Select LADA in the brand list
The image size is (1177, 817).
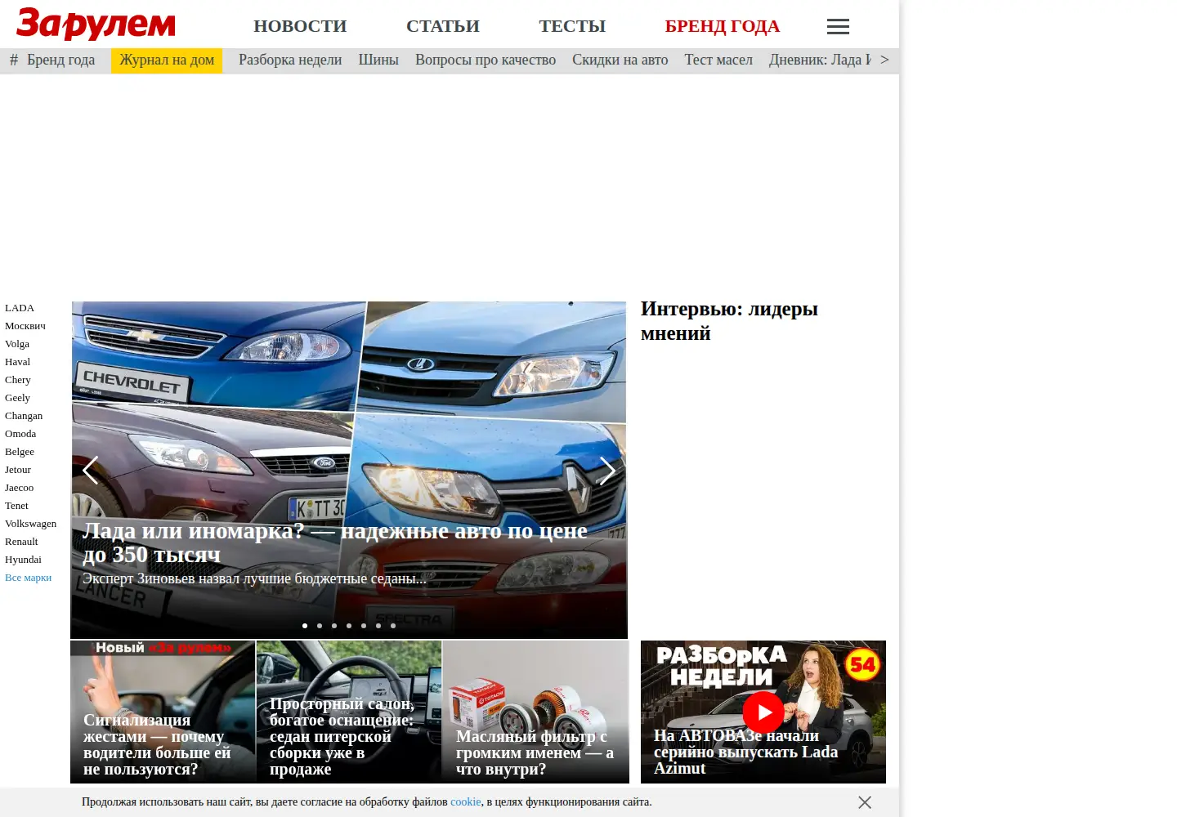tap(20, 308)
